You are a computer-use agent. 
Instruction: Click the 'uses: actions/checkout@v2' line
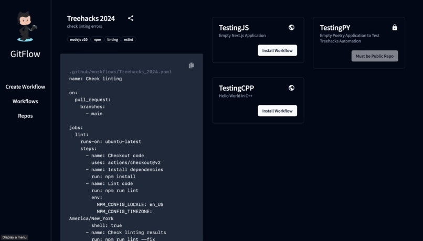click(x=126, y=162)
